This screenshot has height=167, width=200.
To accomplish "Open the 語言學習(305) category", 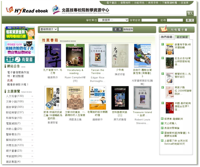I will pyautogui.click(x=15, y=107).
